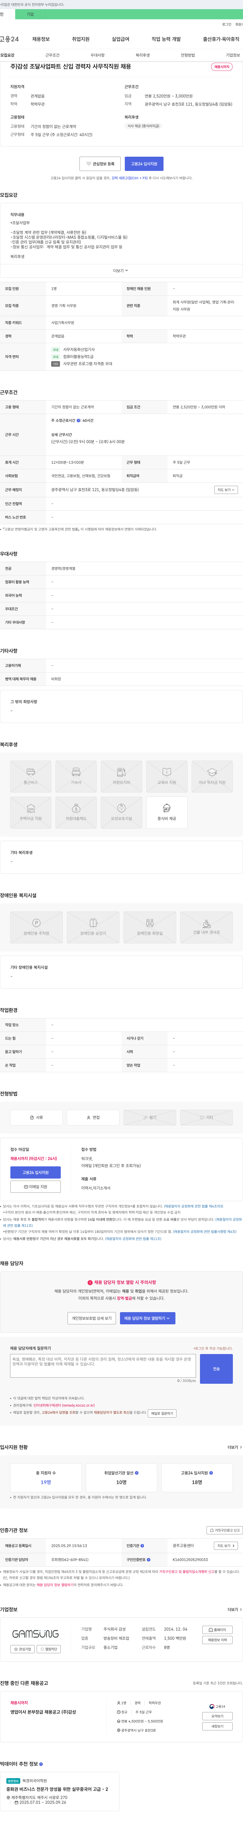The width and height of the screenshot is (243, 1834).
Task: Click the 로그인 link at the top
Action: click(227, 24)
